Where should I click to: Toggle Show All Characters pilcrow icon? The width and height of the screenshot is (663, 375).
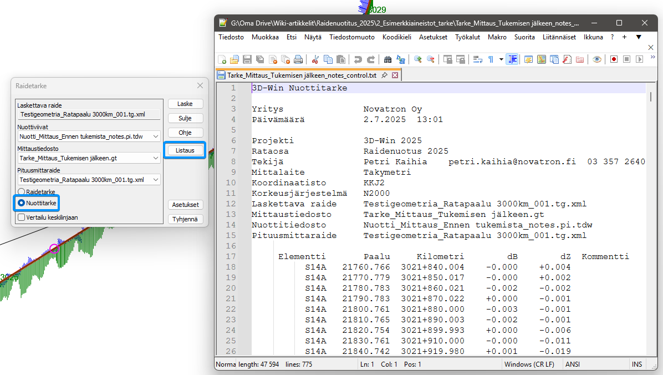[491, 59]
